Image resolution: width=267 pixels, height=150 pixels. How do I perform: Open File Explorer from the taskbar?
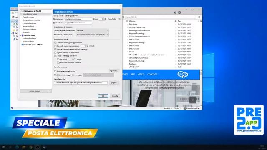click(24, 147)
